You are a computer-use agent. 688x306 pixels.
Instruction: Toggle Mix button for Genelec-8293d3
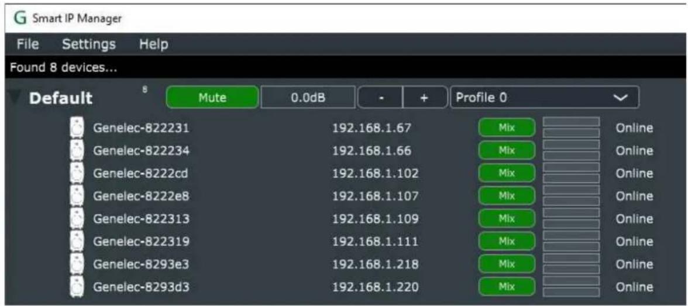click(x=507, y=287)
